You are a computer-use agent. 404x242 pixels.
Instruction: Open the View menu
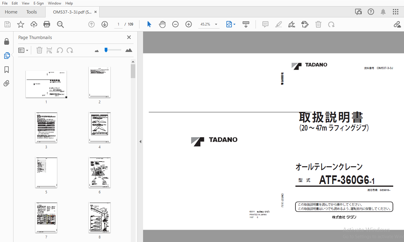(25, 3)
